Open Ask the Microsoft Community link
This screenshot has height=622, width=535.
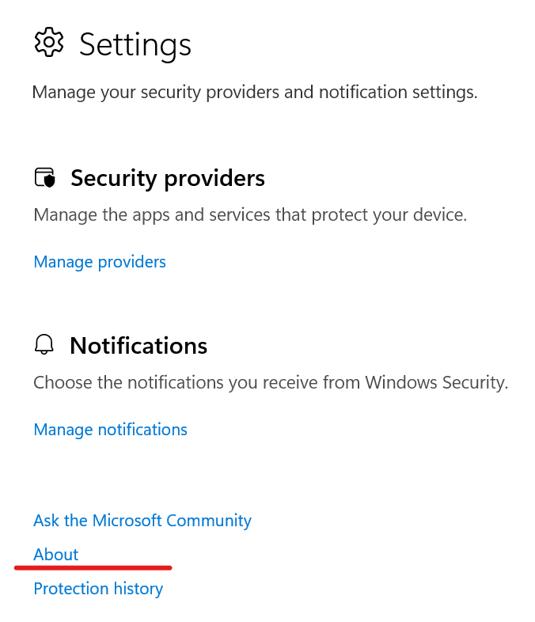pos(142,521)
